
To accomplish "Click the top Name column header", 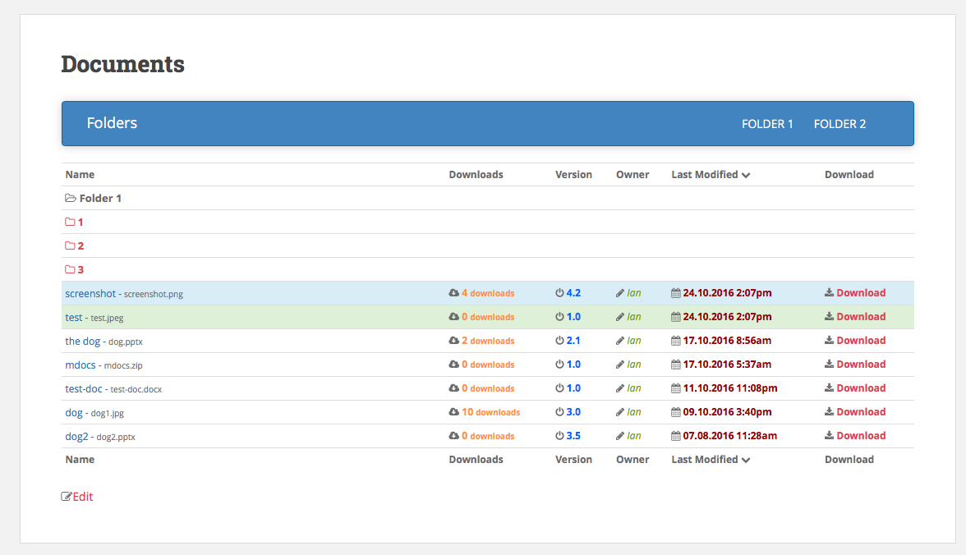I will point(80,174).
